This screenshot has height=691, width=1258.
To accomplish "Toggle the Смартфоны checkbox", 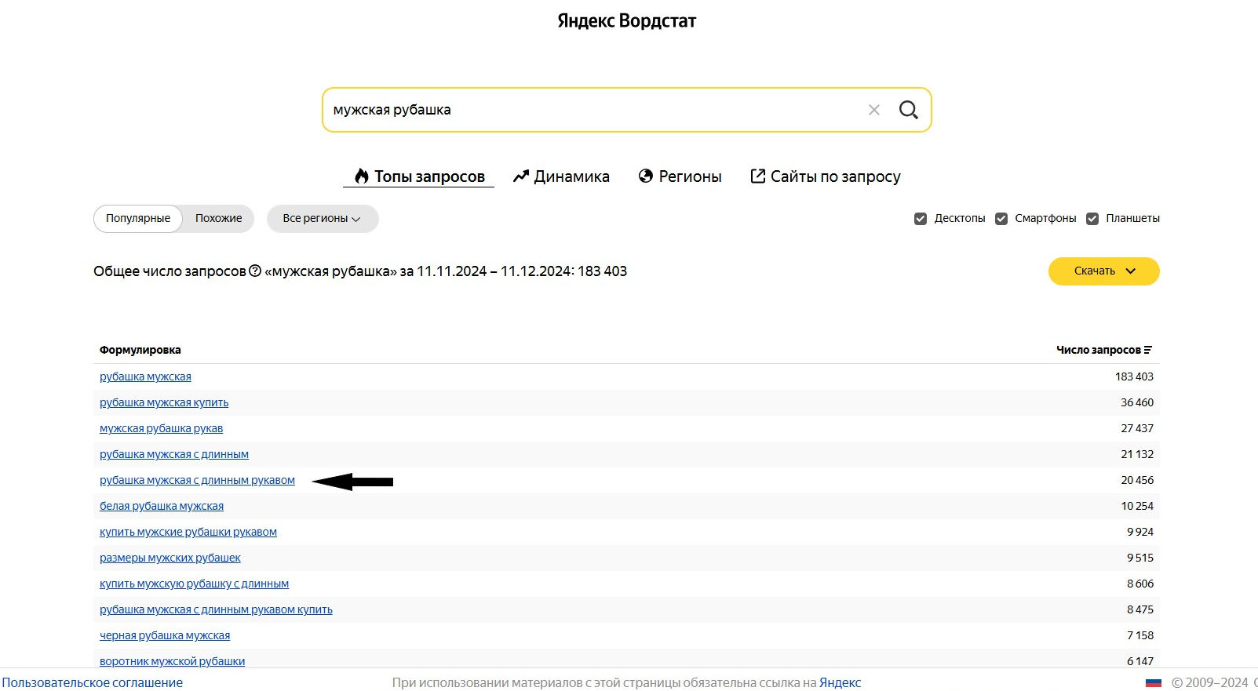I will [1001, 219].
